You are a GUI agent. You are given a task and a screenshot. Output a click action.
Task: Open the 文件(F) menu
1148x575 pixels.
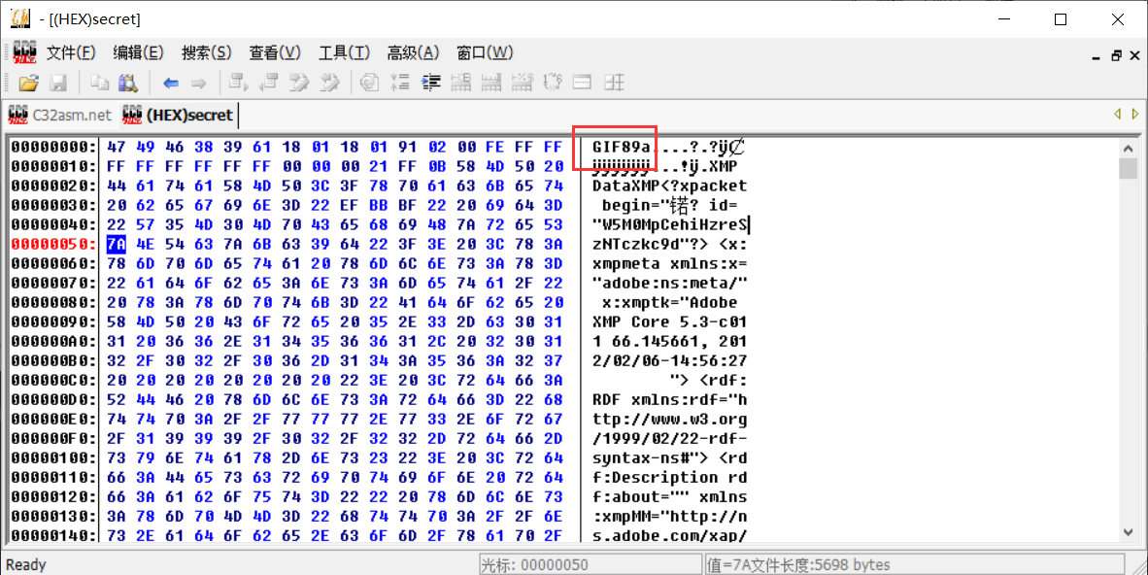(x=71, y=52)
